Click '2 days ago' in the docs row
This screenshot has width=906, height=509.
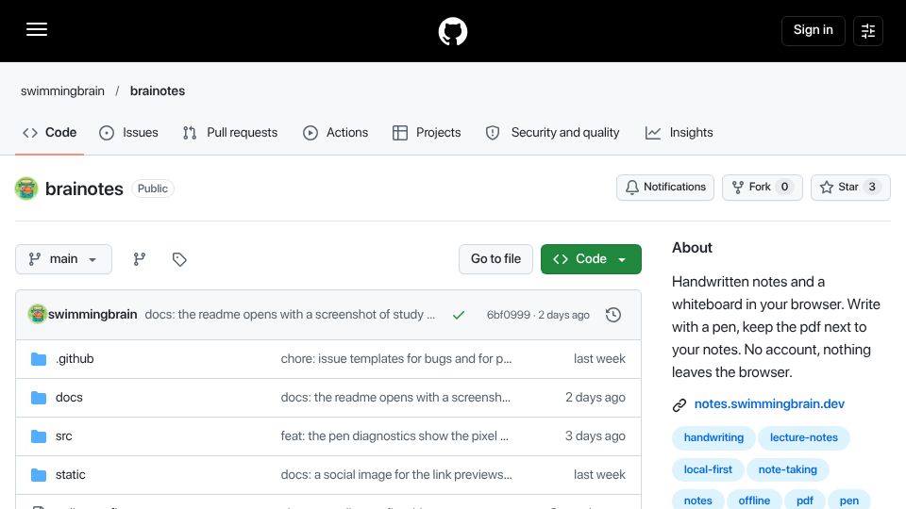click(x=596, y=398)
